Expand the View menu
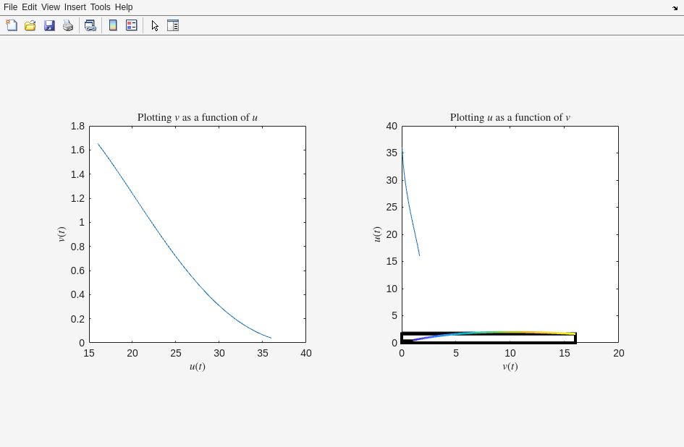This screenshot has width=684, height=447. coord(50,7)
